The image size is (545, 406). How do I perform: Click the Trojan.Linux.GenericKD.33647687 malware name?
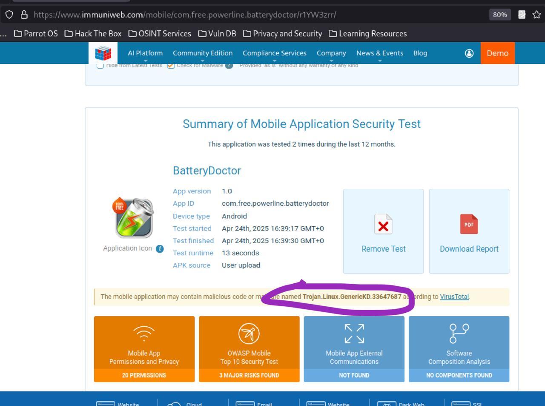(x=352, y=297)
